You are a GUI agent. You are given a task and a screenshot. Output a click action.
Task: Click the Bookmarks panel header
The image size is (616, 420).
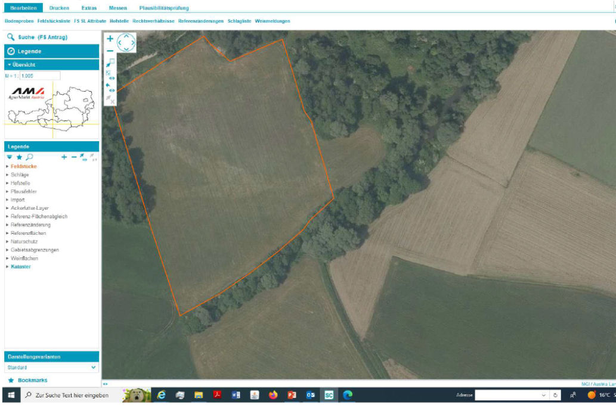[32, 380]
